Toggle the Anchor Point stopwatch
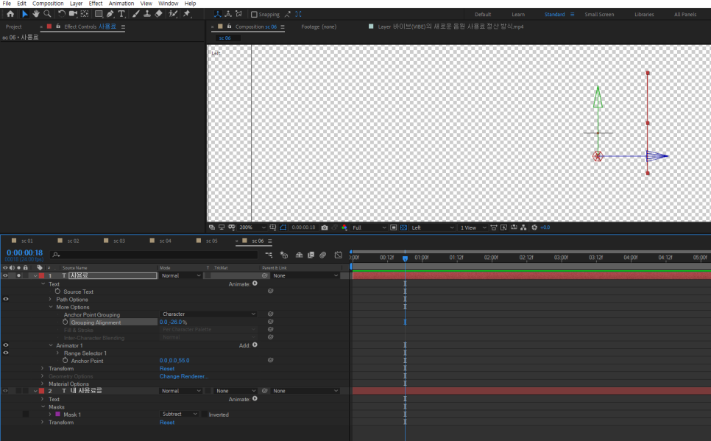This screenshot has height=441, width=711. click(x=66, y=361)
